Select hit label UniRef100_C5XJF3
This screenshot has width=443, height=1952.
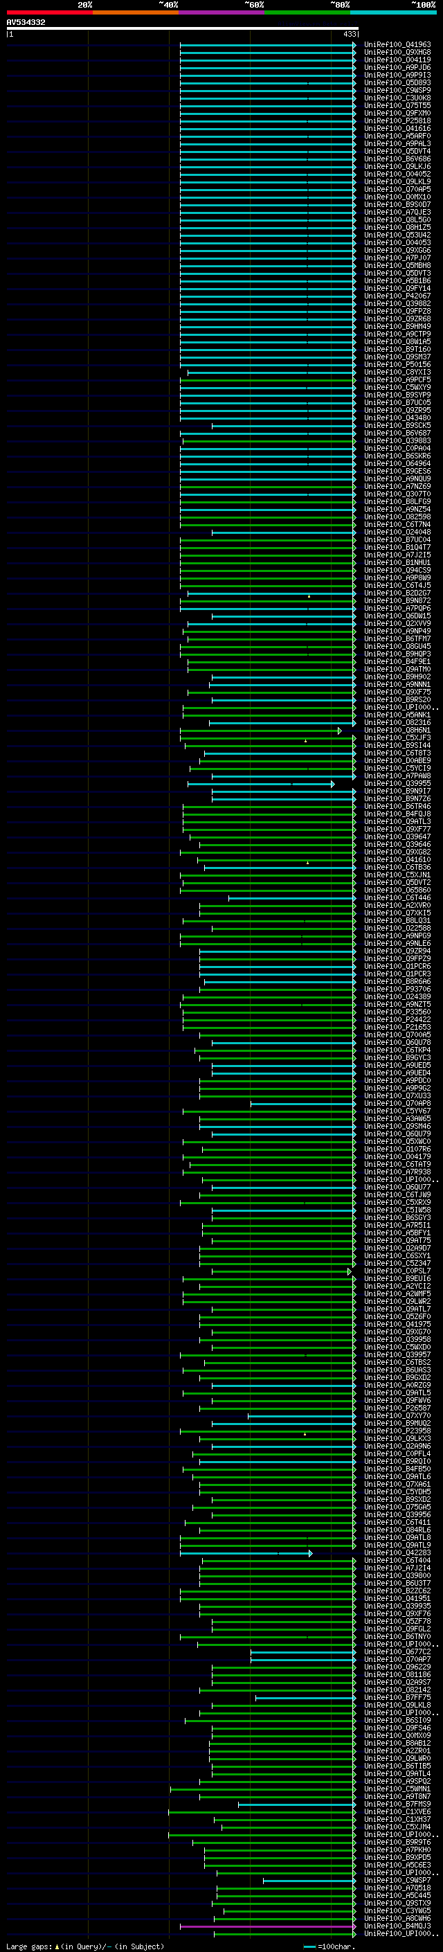(397, 737)
